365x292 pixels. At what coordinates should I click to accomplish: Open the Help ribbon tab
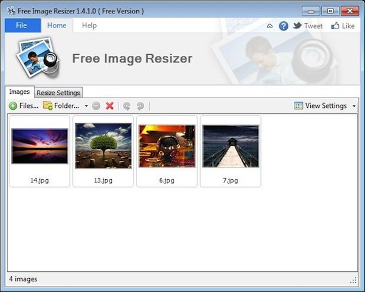coord(89,26)
